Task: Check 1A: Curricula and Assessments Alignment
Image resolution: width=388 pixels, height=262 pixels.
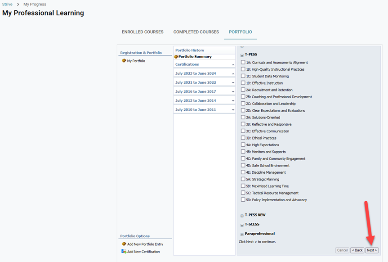Action: tap(243, 63)
